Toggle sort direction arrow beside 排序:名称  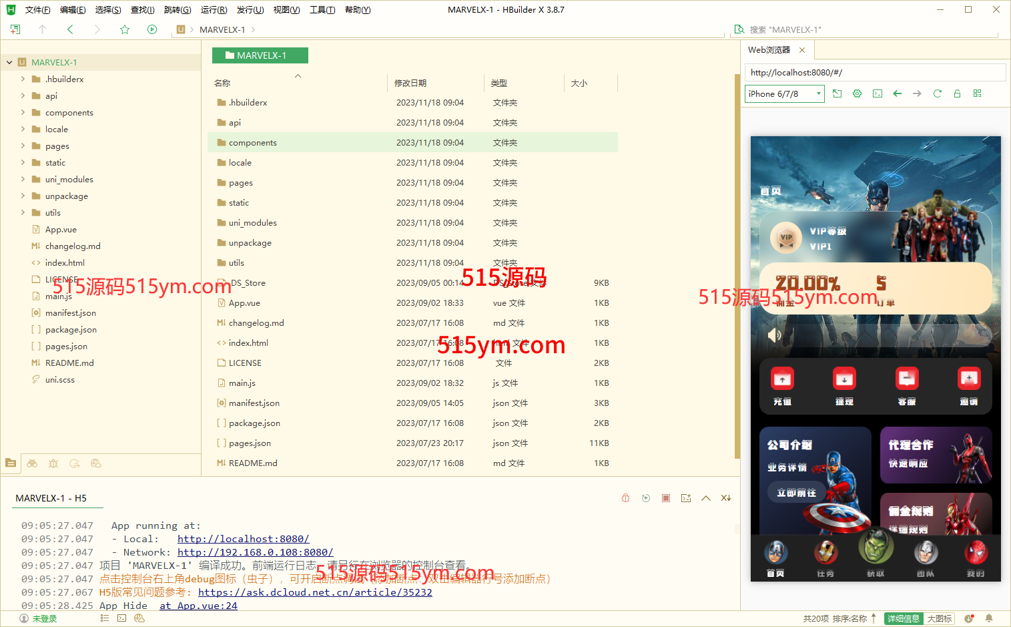[874, 618]
